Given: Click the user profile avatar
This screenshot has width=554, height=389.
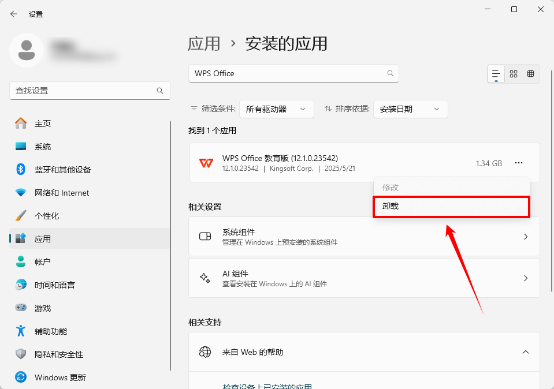Looking at the screenshot, I should [27, 50].
